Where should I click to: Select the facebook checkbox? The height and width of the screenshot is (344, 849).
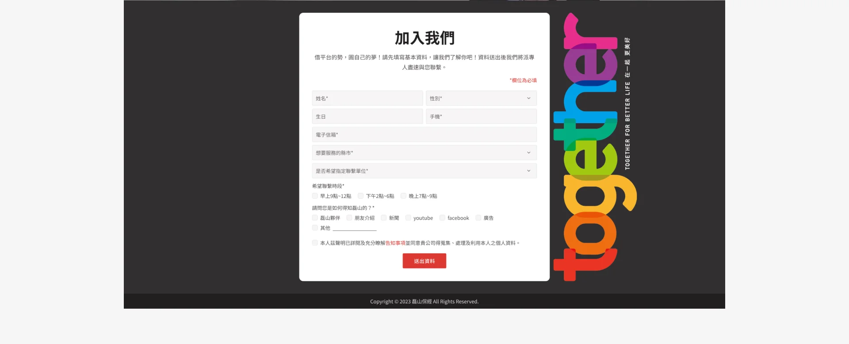click(442, 218)
